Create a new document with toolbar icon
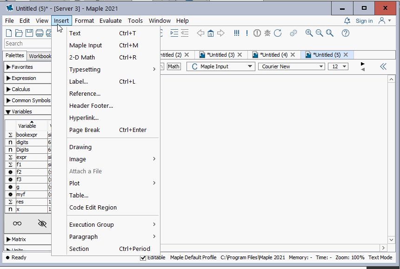Screen dimensions: 400x269 pos(9,33)
